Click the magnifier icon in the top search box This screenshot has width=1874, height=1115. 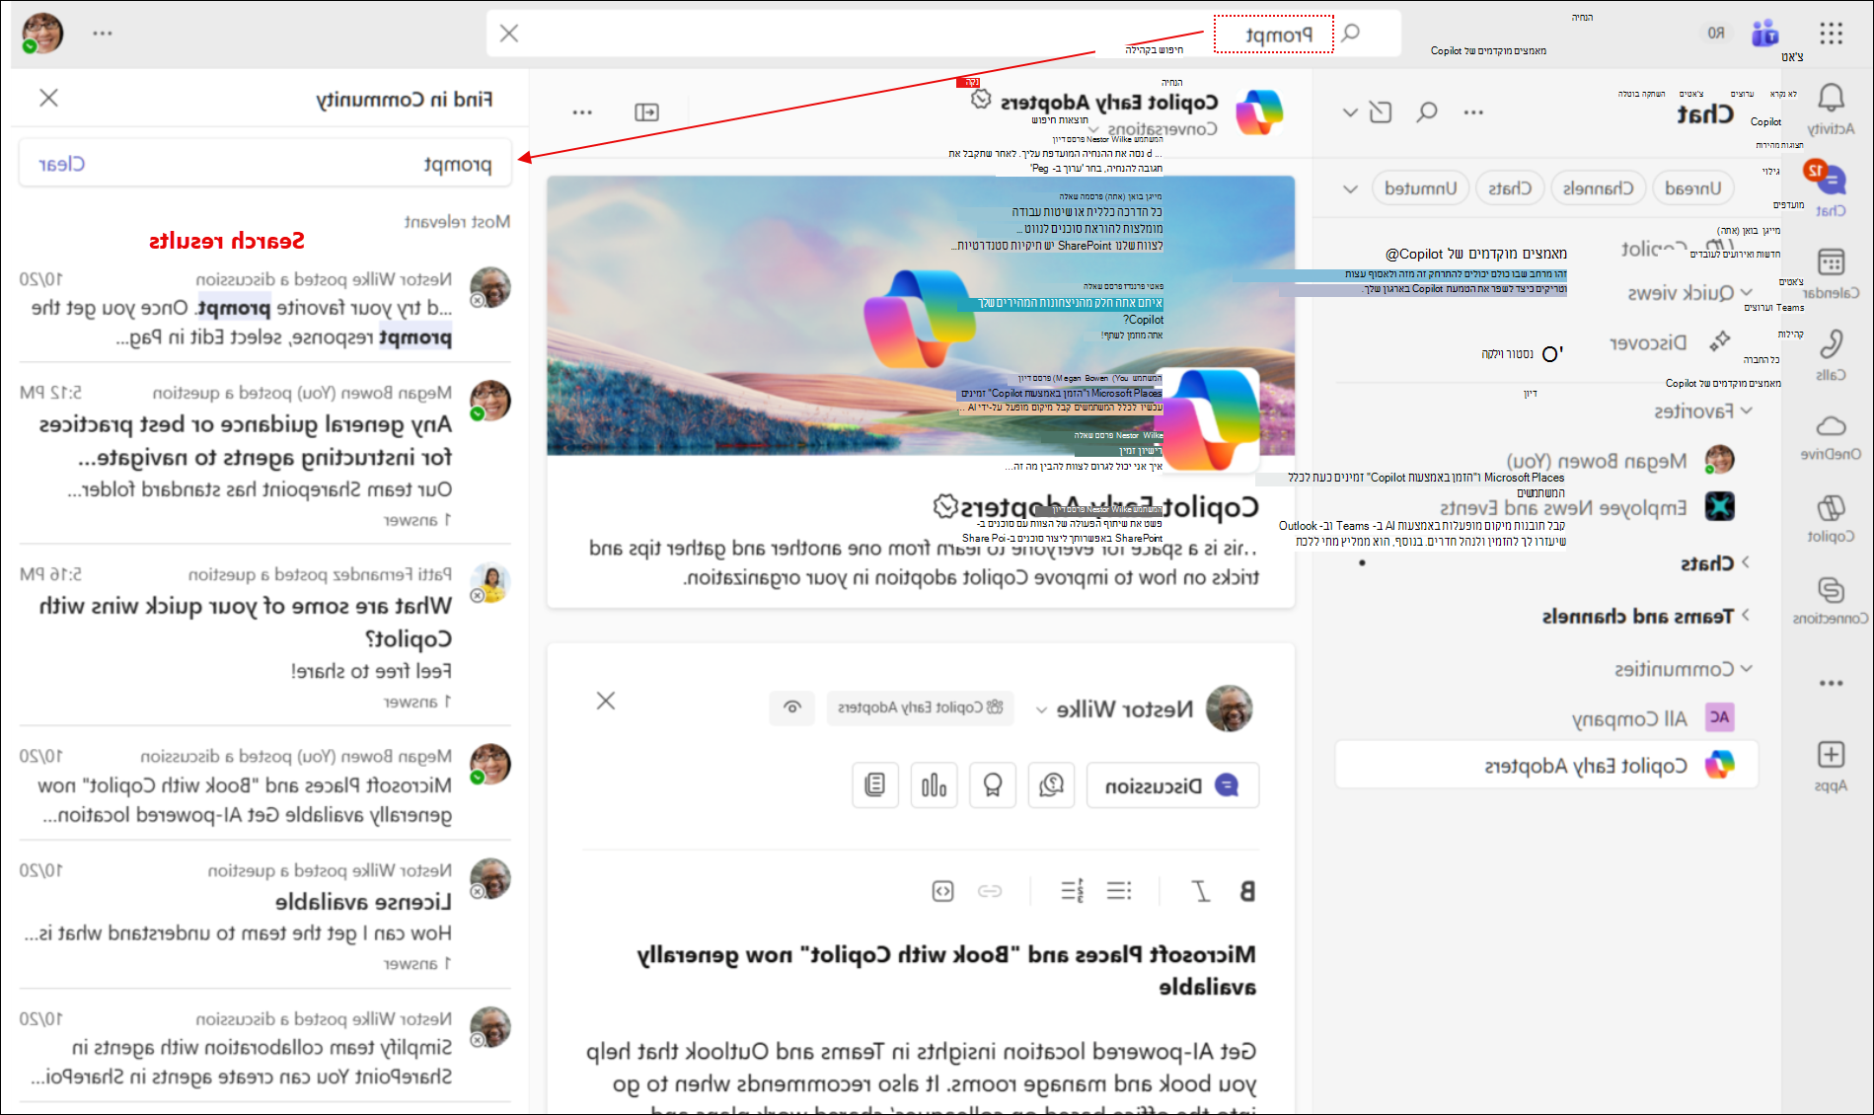1351,33
